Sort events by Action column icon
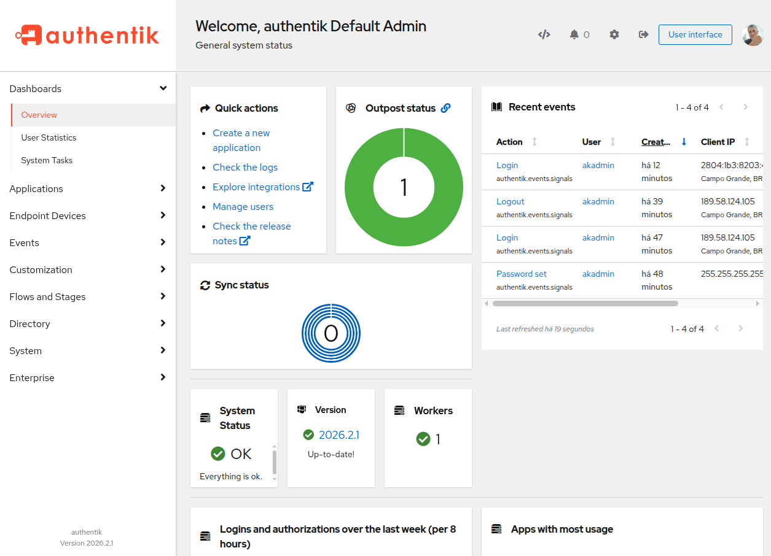This screenshot has width=771, height=556. coord(534,142)
